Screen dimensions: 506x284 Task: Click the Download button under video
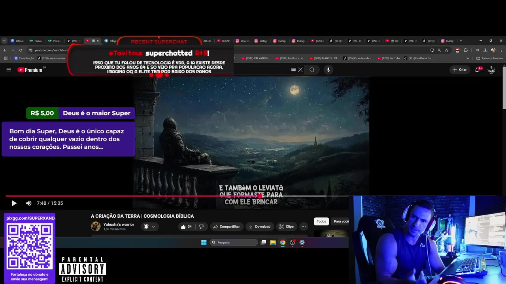tap(259, 226)
